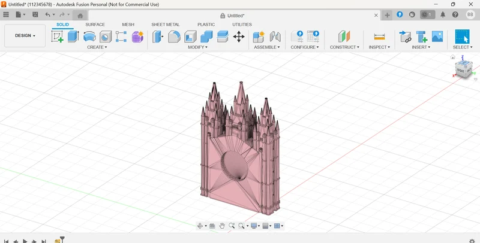Screen dimensions: 480x243
Task: Select the New Component tool
Action: 259,37
